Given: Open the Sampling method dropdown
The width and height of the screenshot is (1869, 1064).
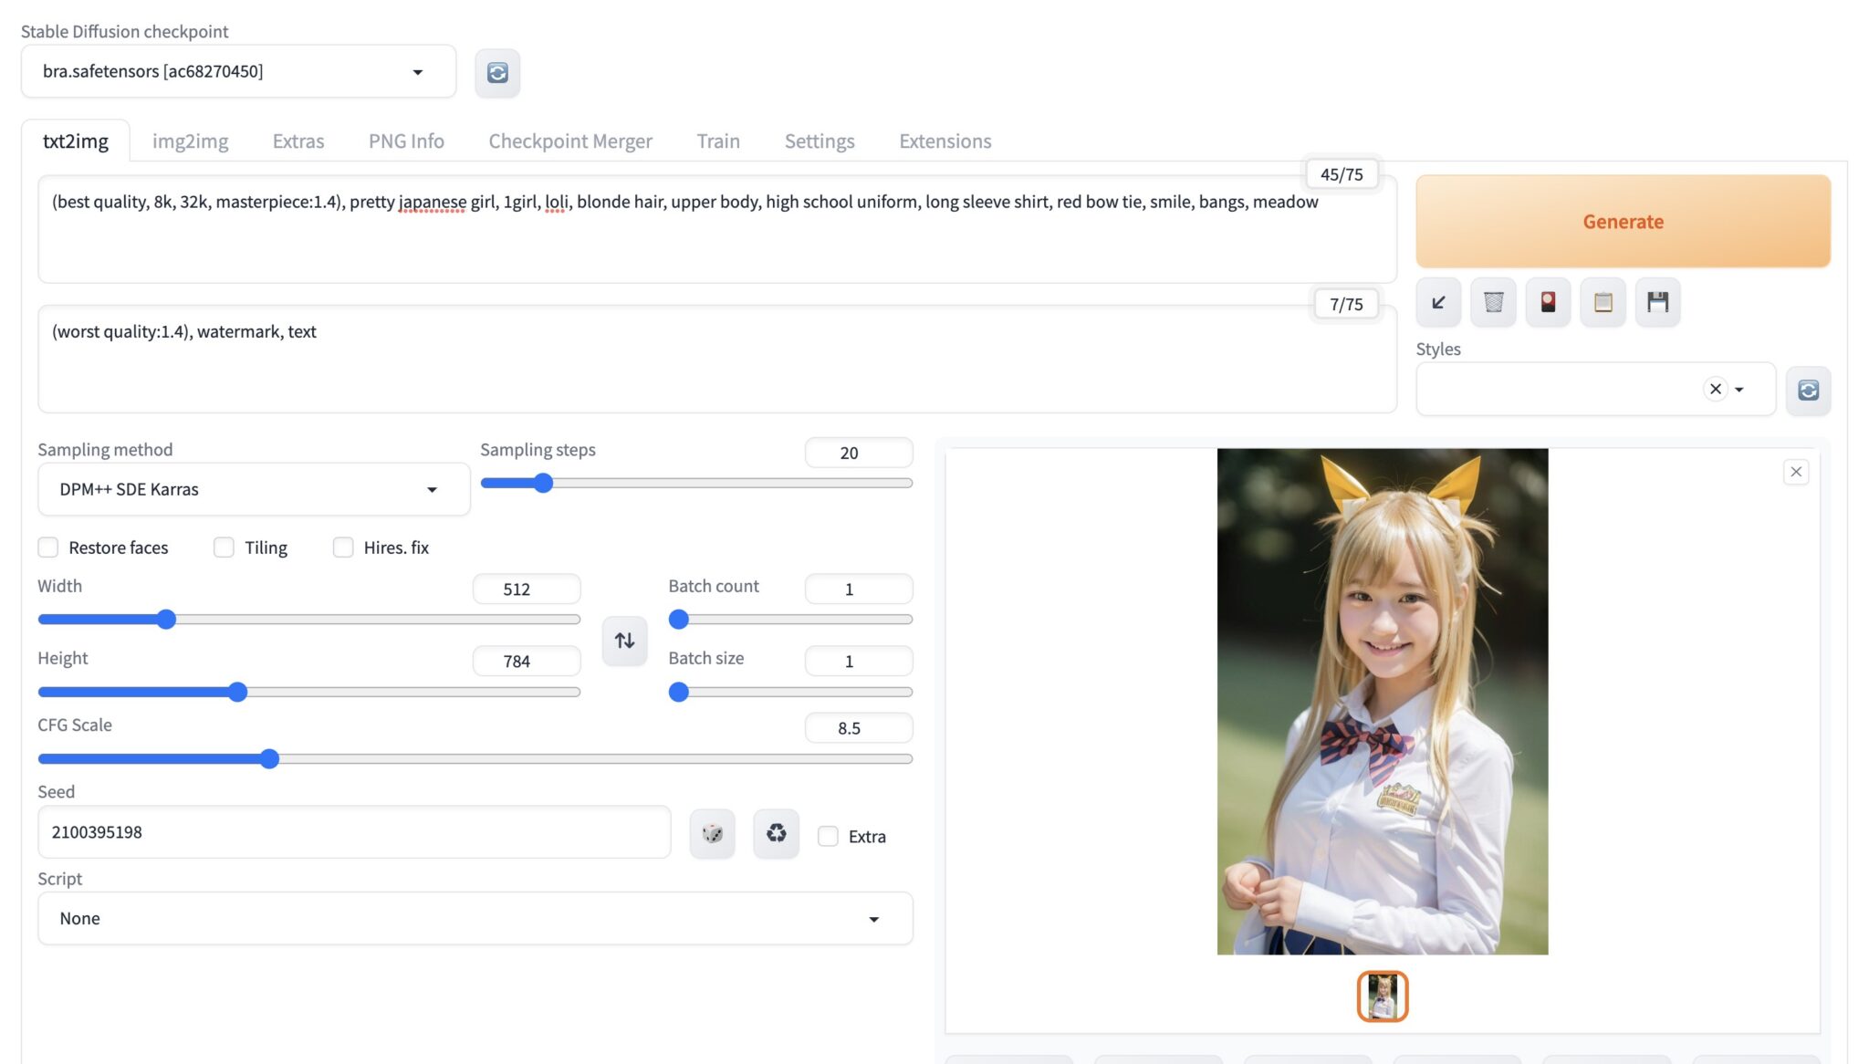Looking at the screenshot, I should click(253, 489).
